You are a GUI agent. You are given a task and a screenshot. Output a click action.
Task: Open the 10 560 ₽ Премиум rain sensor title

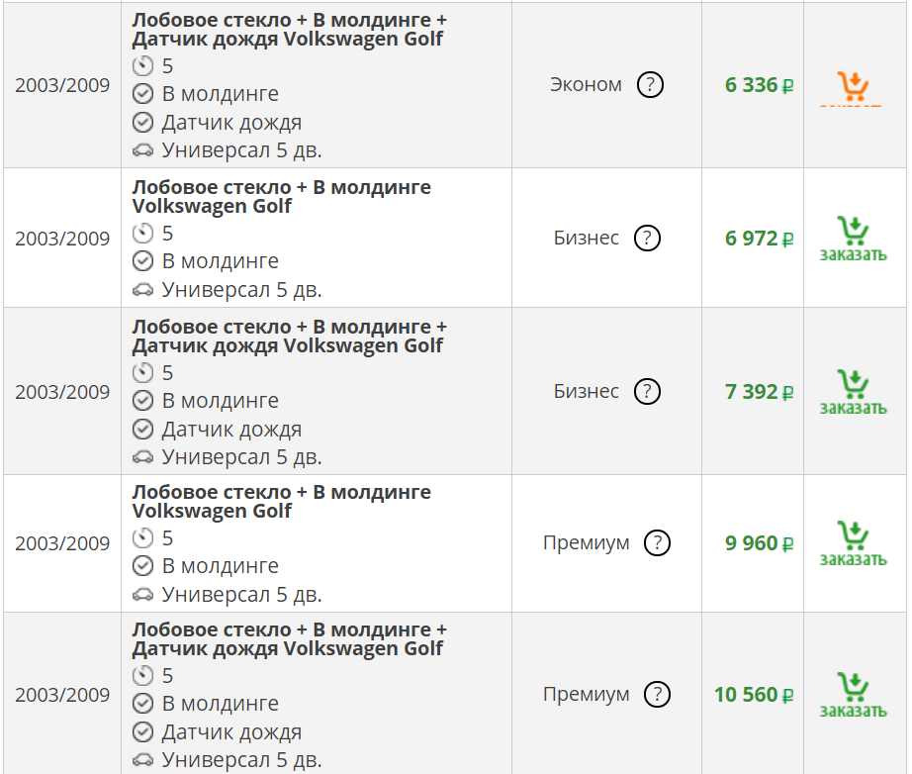coord(289,639)
